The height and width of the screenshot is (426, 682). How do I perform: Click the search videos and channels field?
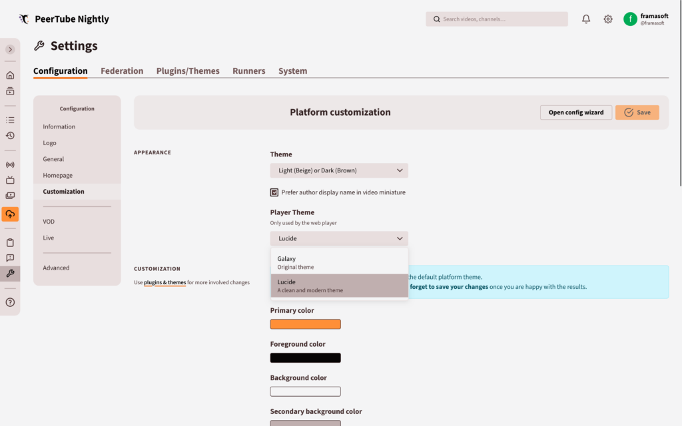(x=496, y=19)
